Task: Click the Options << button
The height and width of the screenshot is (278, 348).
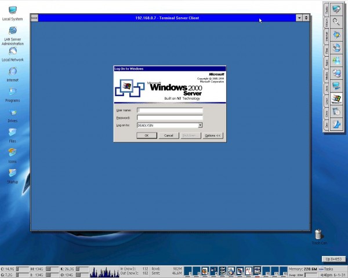Action: tap(213, 136)
